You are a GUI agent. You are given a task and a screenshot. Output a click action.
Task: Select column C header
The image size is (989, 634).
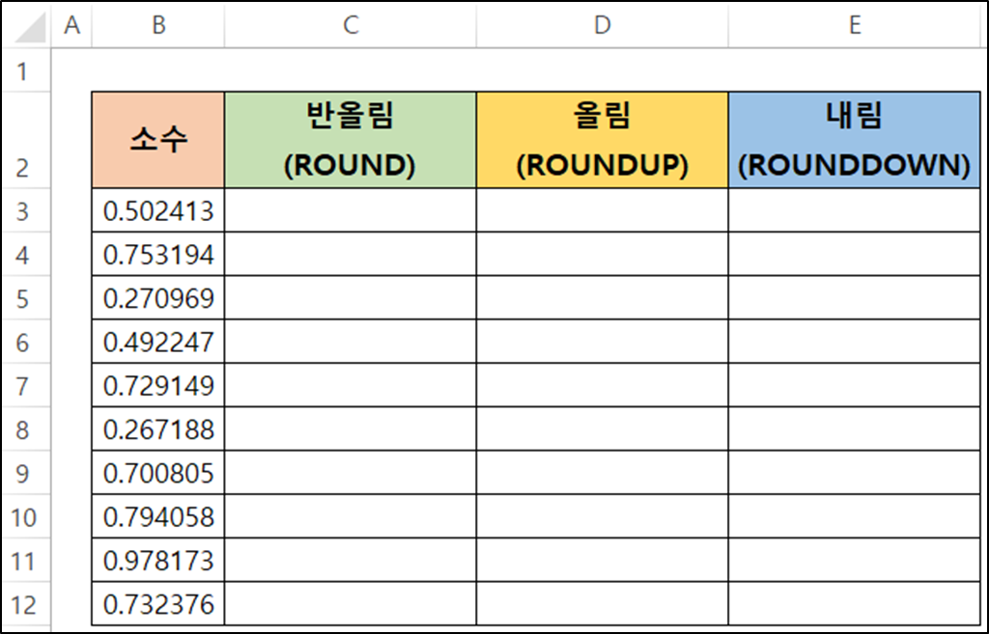pos(350,25)
